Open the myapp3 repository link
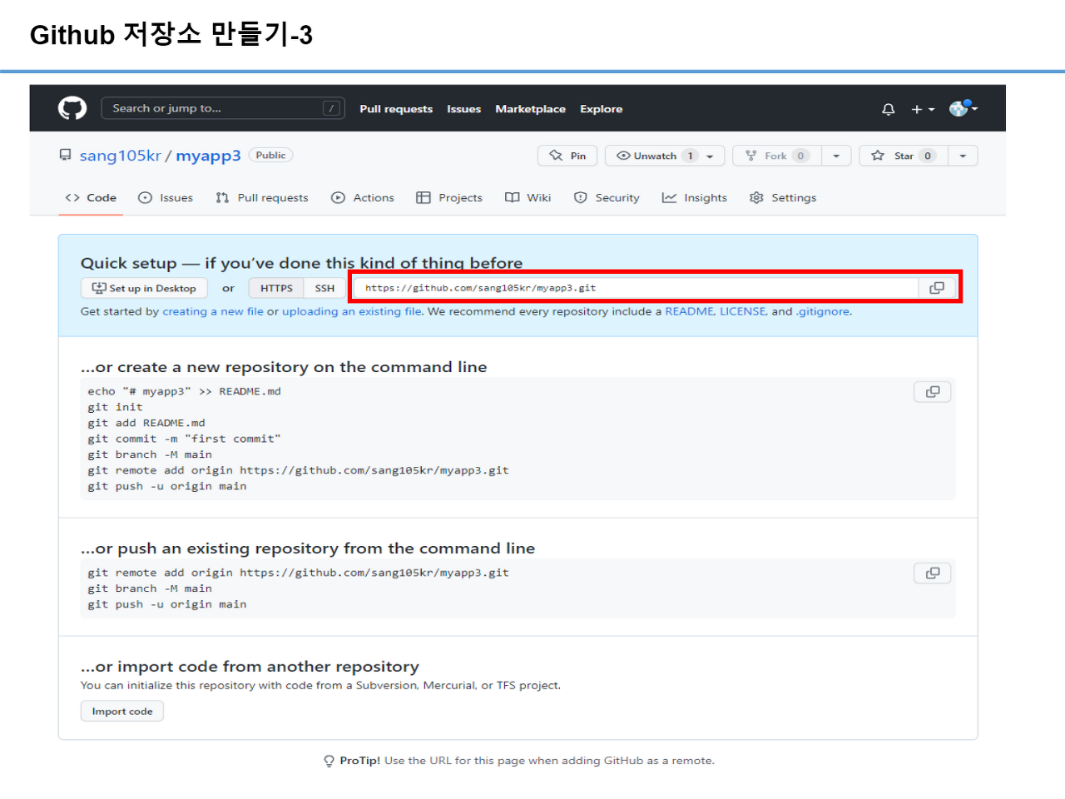This screenshot has width=1065, height=799. (x=208, y=156)
